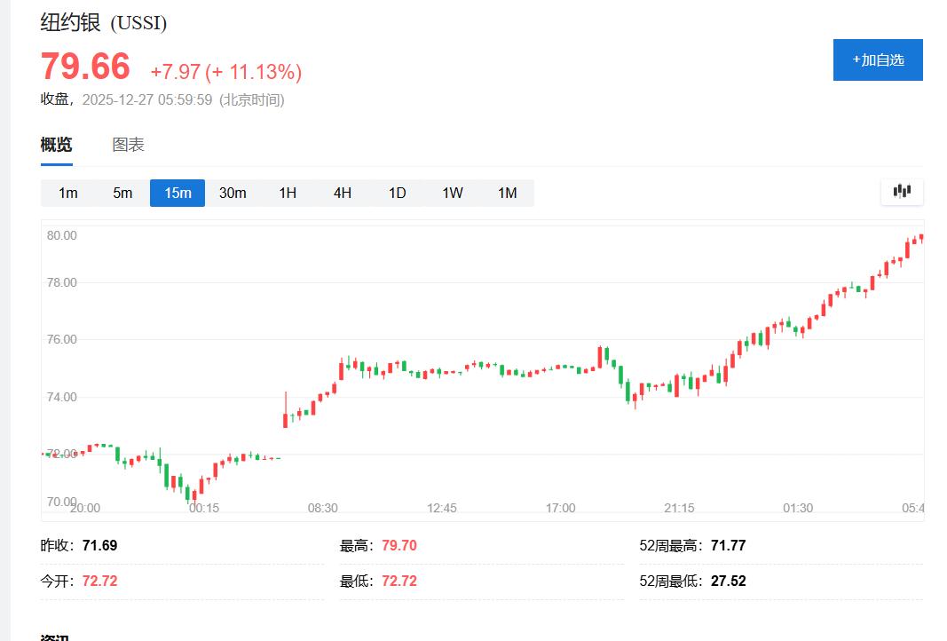Select the 1m timeframe

coord(68,193)
